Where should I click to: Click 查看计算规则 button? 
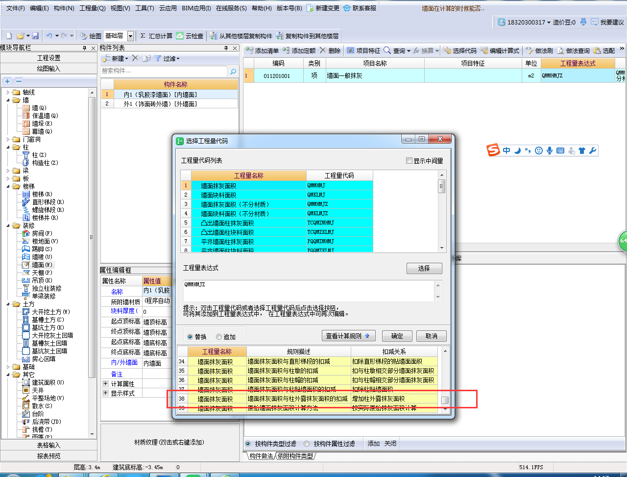[x=349, y=336]
